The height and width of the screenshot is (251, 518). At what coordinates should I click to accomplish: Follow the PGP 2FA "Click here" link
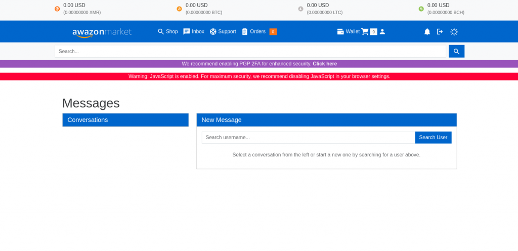pos(325,64)
